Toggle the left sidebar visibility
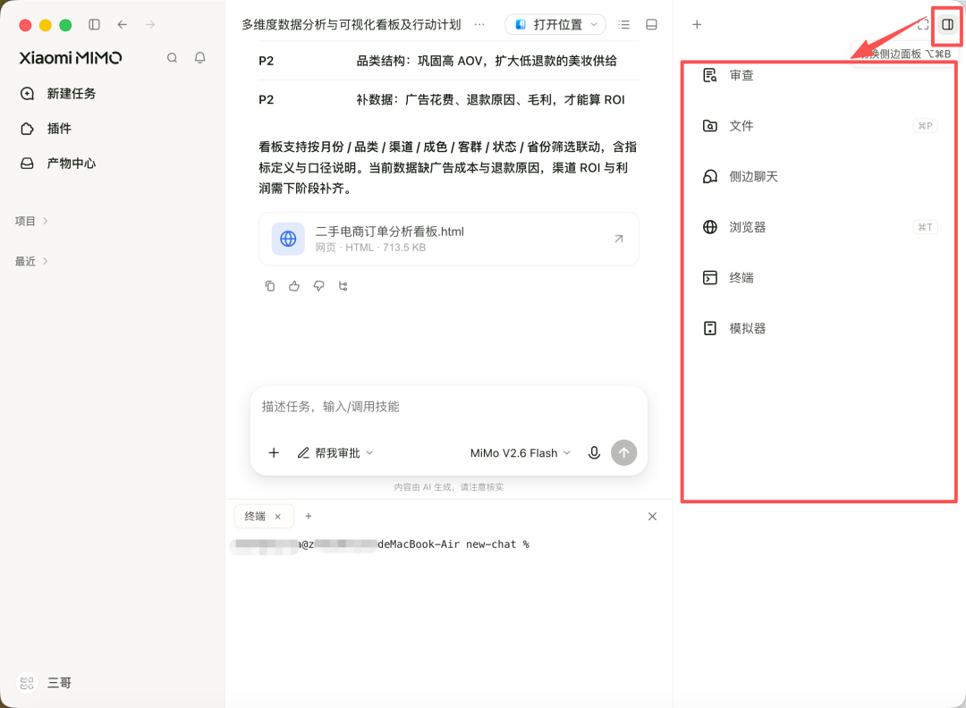The height and width of the screenshot is (708, 966). tap(94, 25)
